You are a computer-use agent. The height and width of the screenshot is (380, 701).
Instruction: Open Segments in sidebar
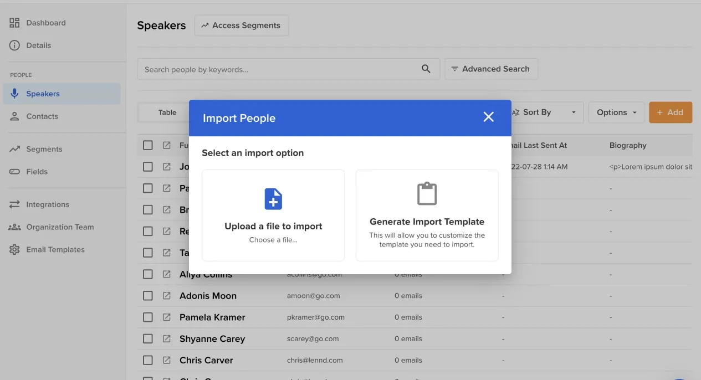(44, 149)
